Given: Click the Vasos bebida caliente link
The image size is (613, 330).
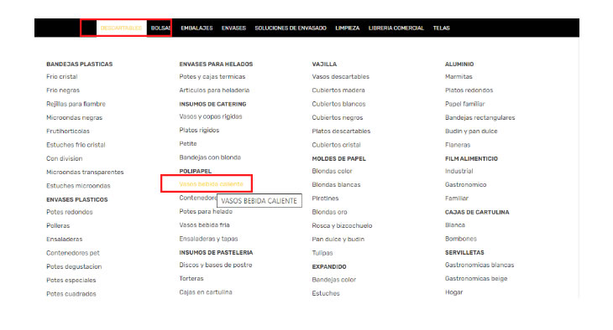Looking at the screenshot, I should click(x=211, y=184).
